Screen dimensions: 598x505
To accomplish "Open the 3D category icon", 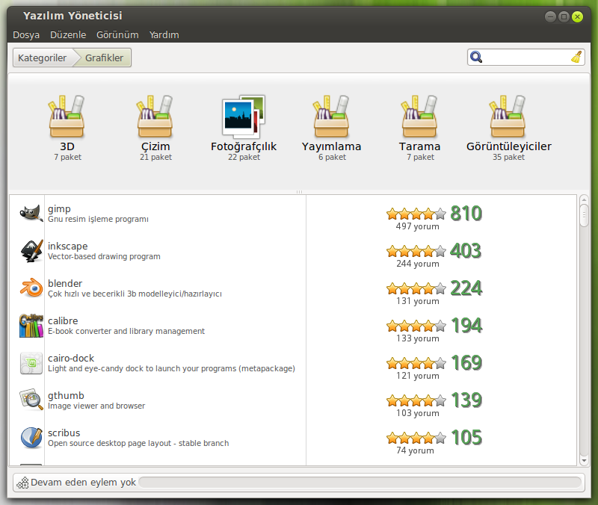I will (67, 117).
